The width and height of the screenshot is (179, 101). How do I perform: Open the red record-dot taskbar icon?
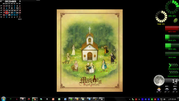[x=29, y=99]
